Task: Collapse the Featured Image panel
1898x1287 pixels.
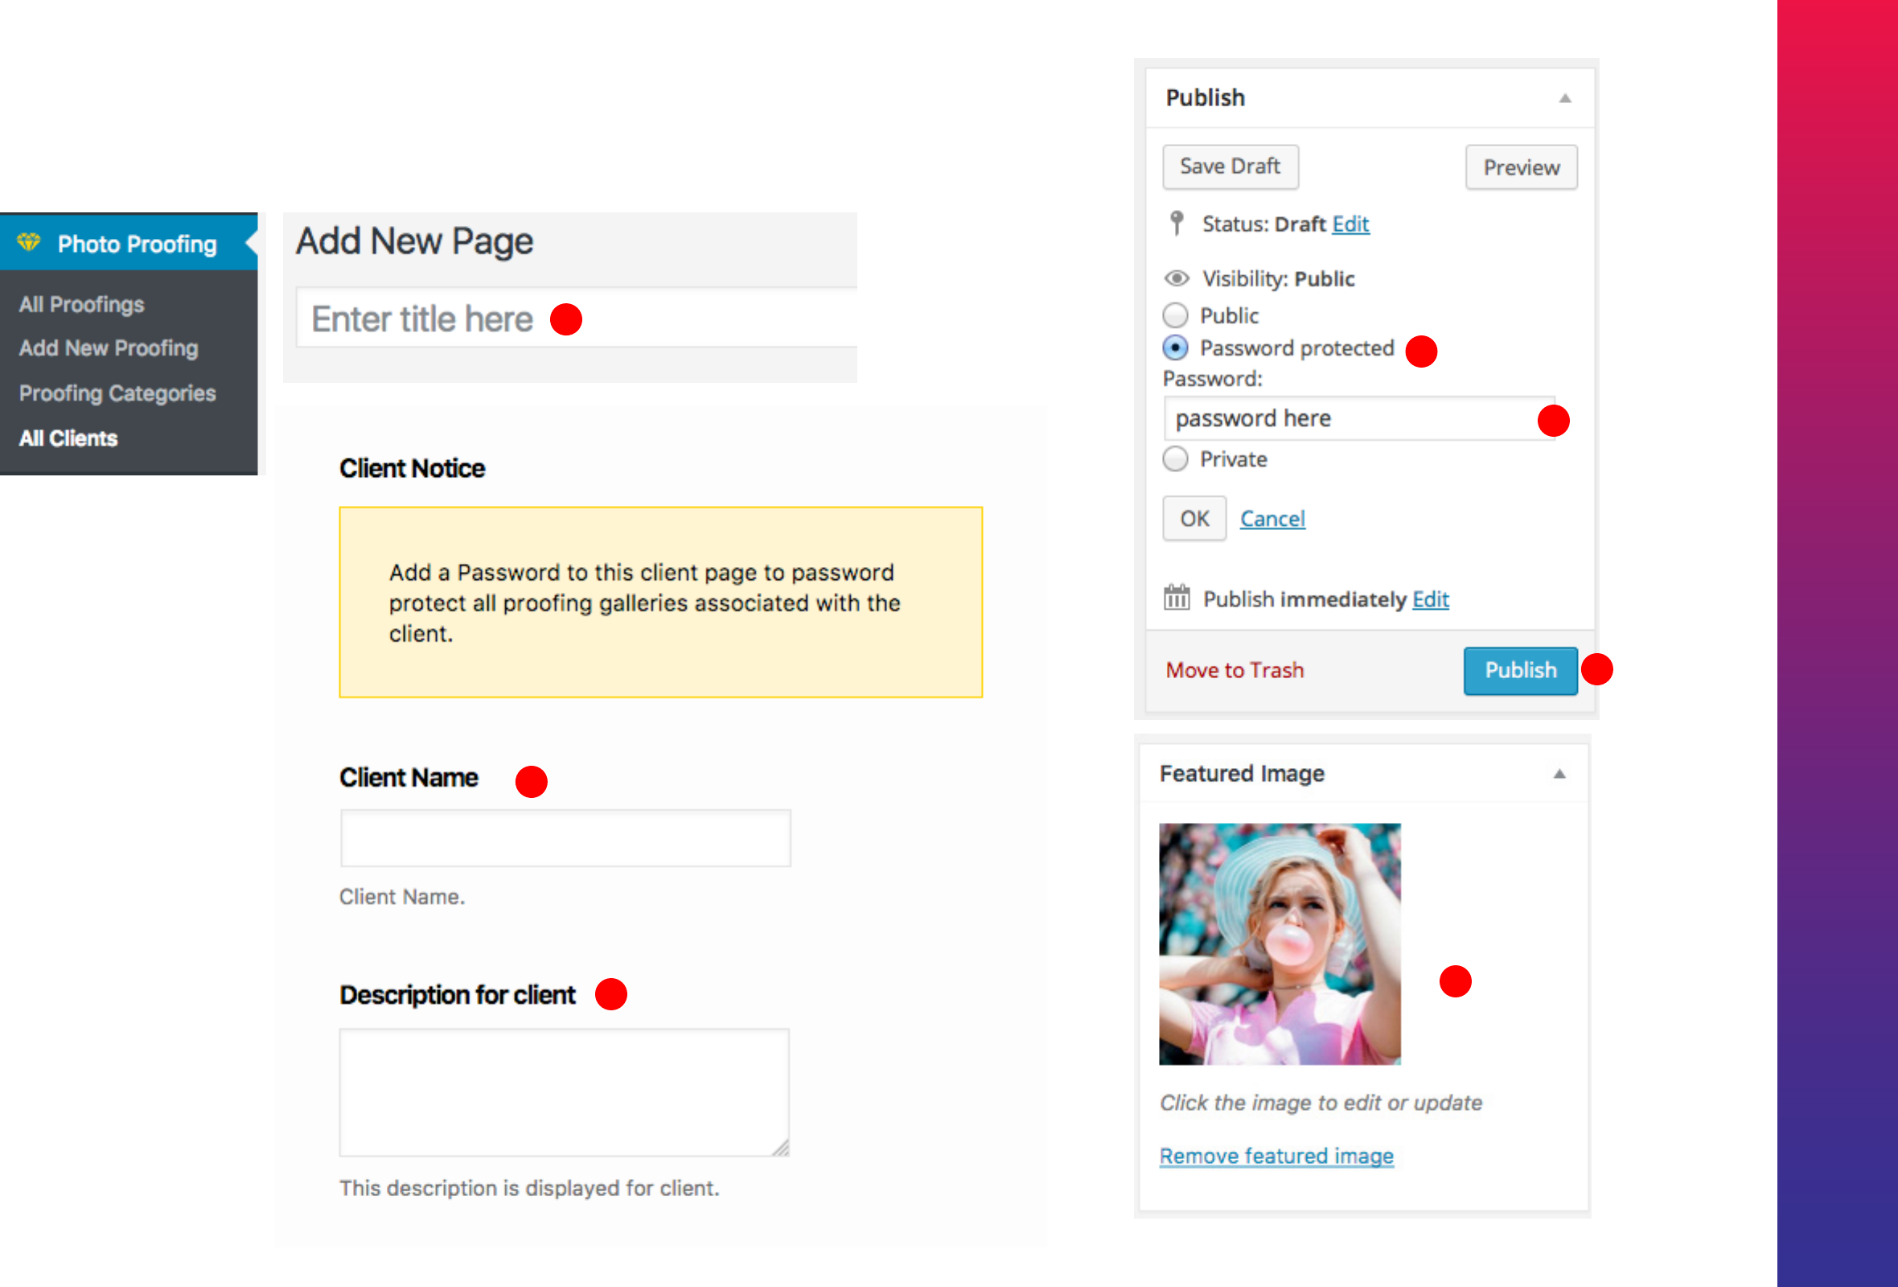Action: click(x=1559, y=773)
